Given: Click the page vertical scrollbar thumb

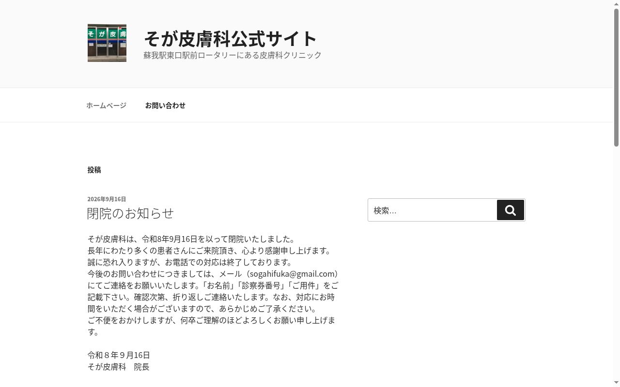Looking at the screenshot, I should click(x=616, y=77).
